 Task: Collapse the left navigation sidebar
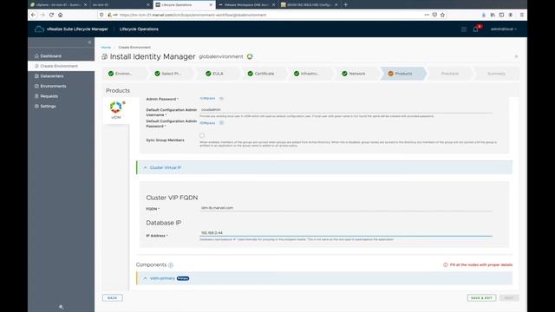pyautogui.click(x=89, y=42)
